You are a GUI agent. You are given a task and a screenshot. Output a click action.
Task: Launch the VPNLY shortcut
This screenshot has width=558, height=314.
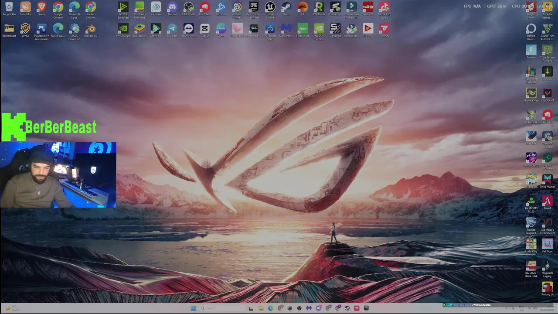(25, 31)
